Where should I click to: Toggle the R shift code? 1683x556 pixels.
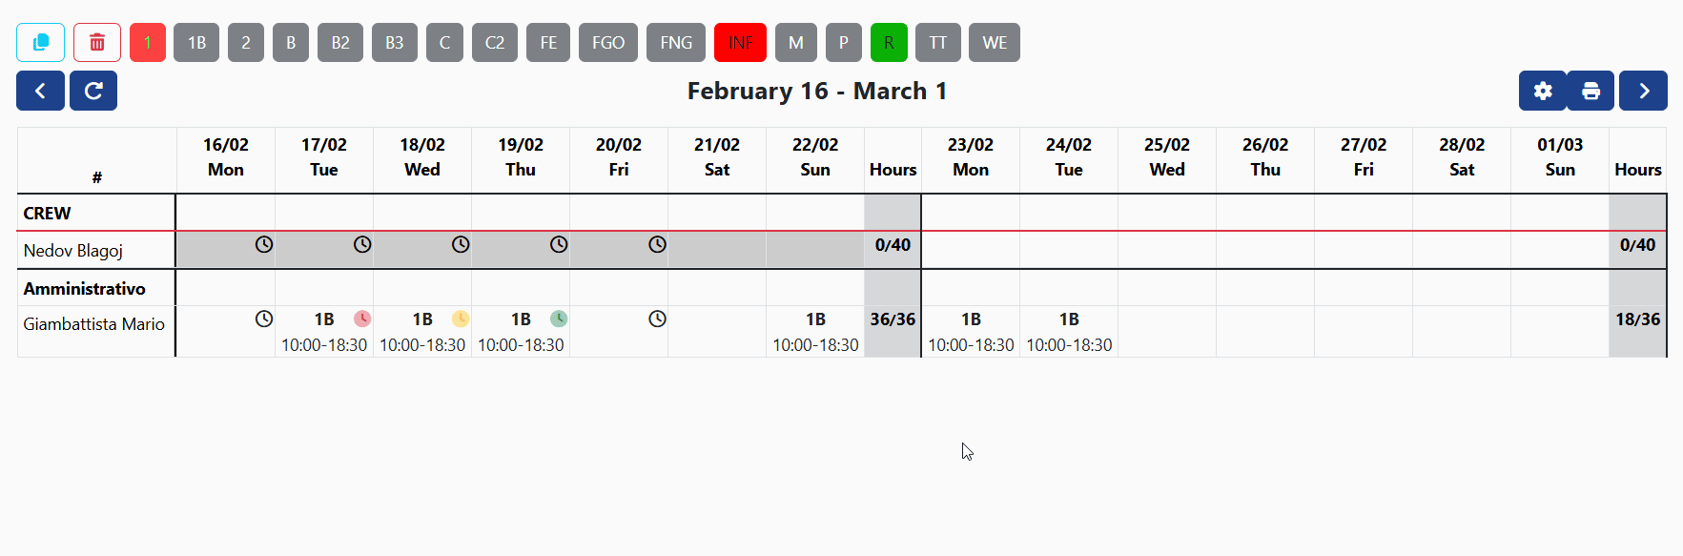coord(889,42)
